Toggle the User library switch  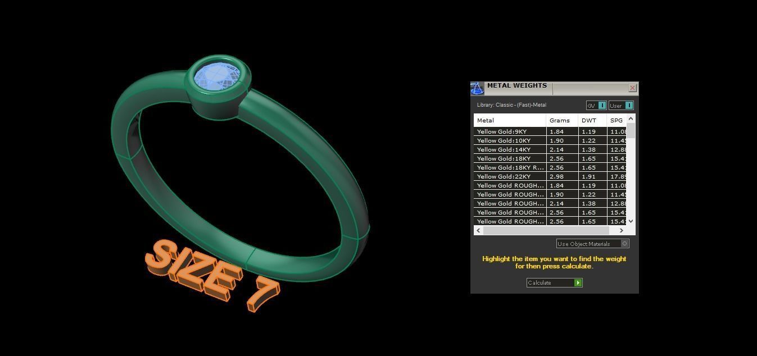pos(622,106)
